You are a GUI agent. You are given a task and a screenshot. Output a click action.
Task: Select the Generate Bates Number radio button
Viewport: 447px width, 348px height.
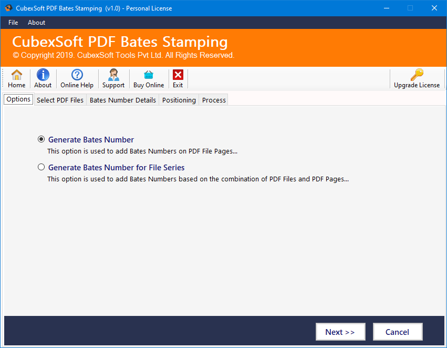click(x=41, y=139)
